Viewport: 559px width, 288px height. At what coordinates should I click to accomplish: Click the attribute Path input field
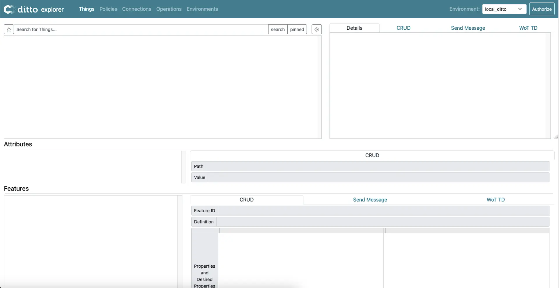click(x=377, y=166)
